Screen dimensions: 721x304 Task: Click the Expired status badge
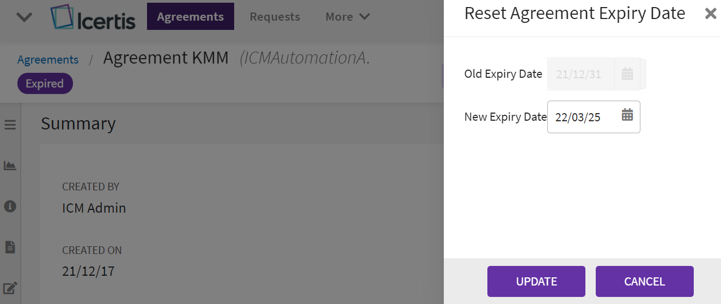45,84
